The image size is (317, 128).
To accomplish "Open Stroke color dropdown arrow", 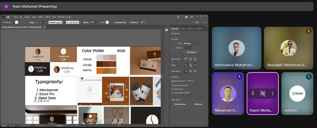I will (x=26, y=22).
